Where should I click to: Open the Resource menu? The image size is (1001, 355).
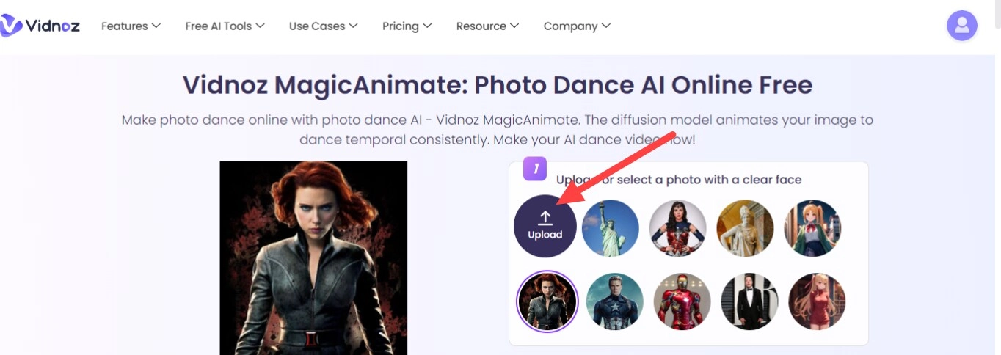(x=487, y=26)
